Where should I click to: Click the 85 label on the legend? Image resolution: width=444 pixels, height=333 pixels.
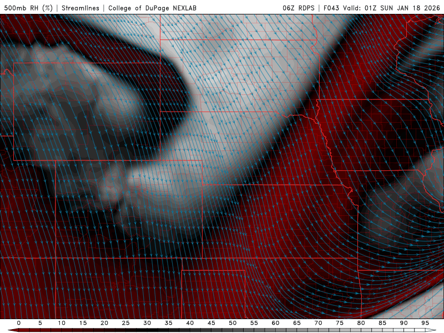(x=382, y=323)
